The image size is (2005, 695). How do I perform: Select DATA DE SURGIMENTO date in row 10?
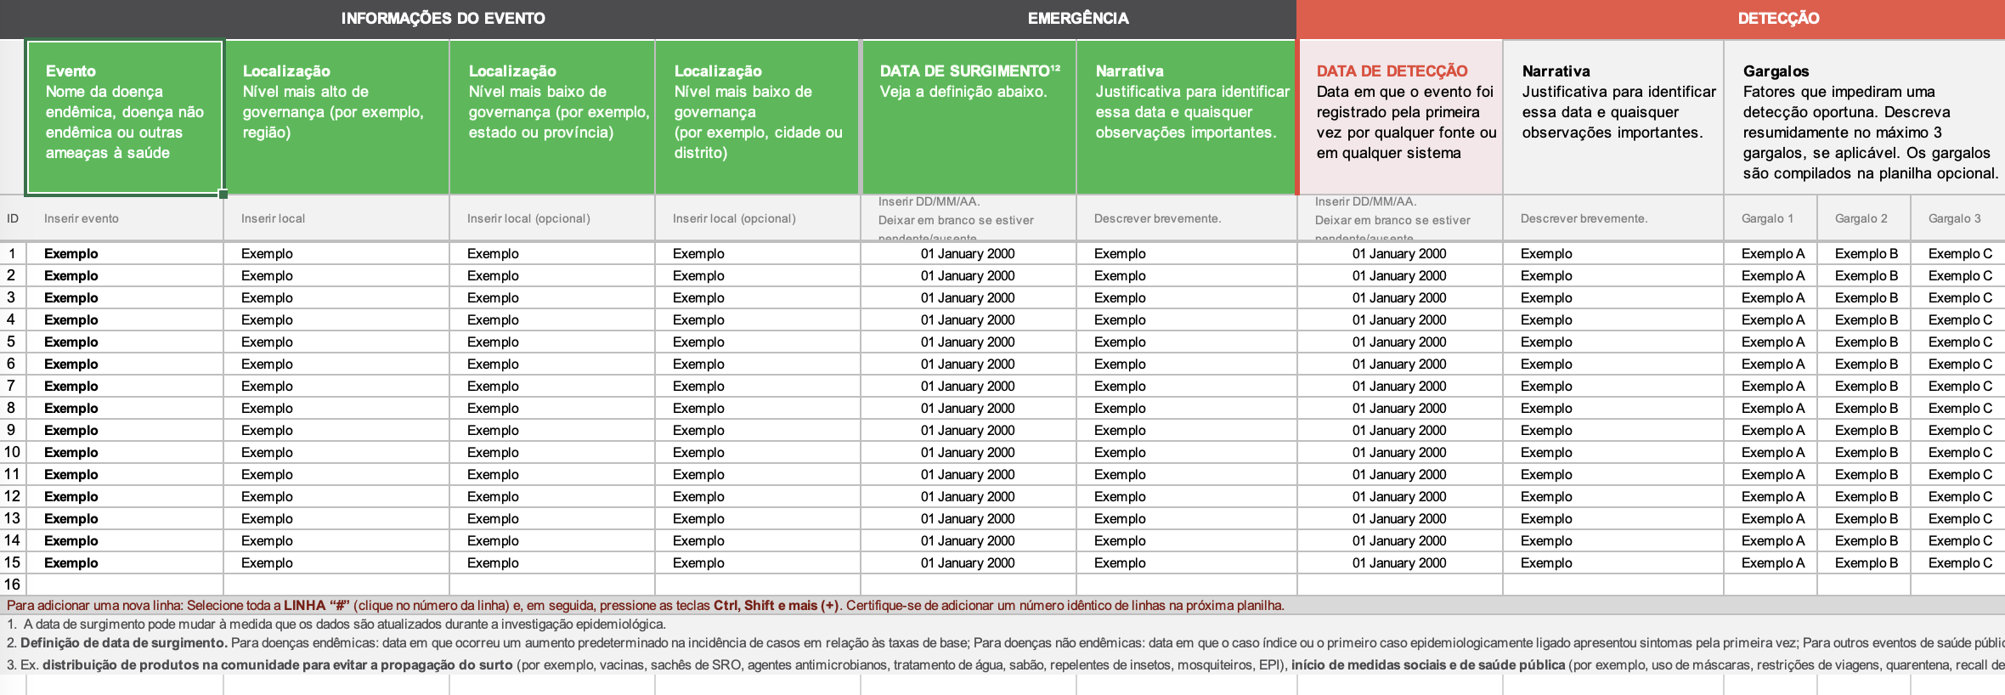pyautogui.click(x=968, y=452)
